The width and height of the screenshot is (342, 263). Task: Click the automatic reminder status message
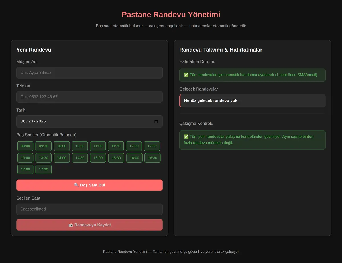(x=253, y=75)
